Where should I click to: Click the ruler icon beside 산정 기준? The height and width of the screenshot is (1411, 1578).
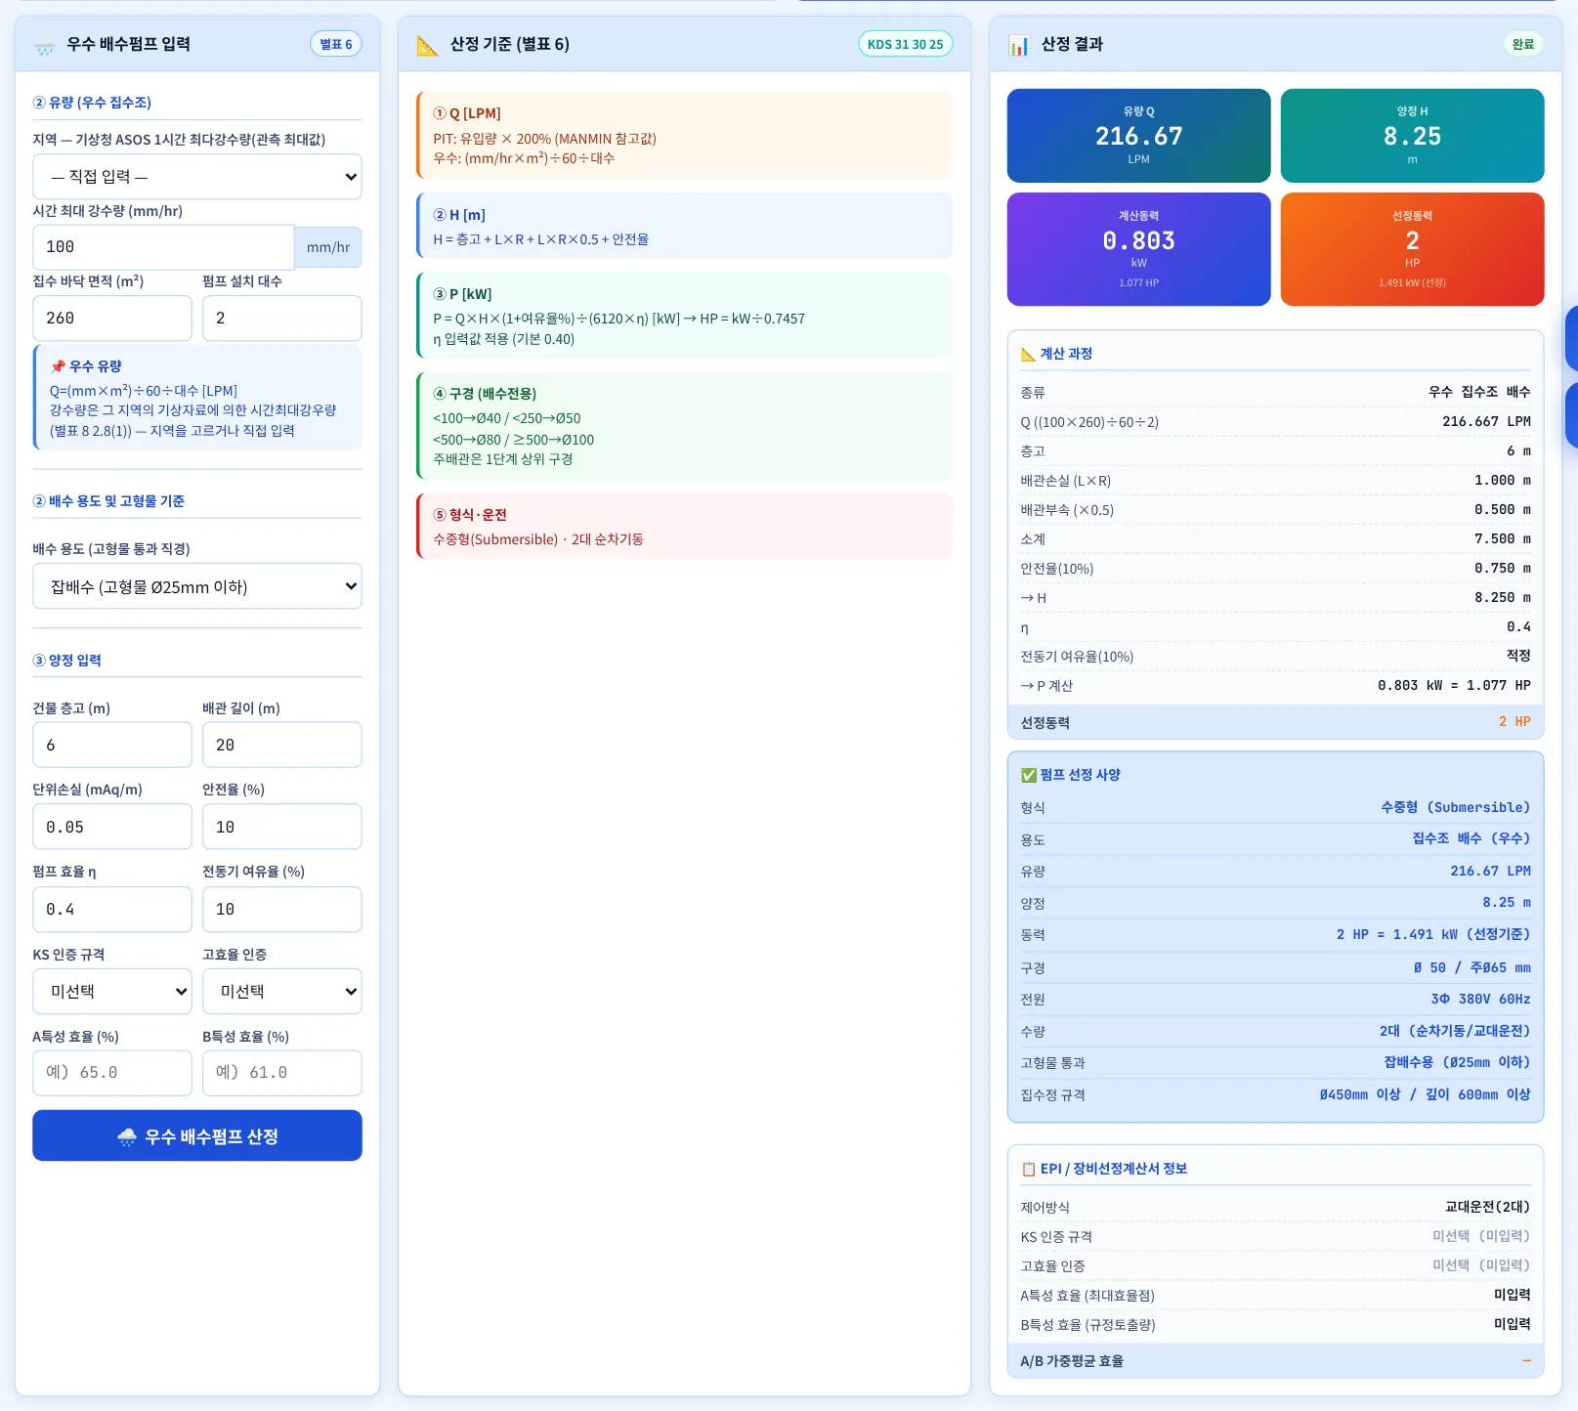pyautogui.click(x=427, y=45)
